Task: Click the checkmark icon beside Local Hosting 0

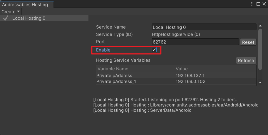Action: click(x=6, y=18)
